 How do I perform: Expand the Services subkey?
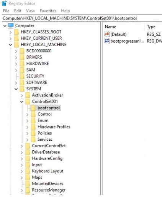(27, 140)
